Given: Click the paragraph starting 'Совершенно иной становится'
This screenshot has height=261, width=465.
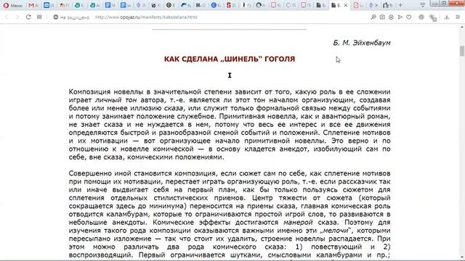Looking at the screenshot, I should pos(230,214).
